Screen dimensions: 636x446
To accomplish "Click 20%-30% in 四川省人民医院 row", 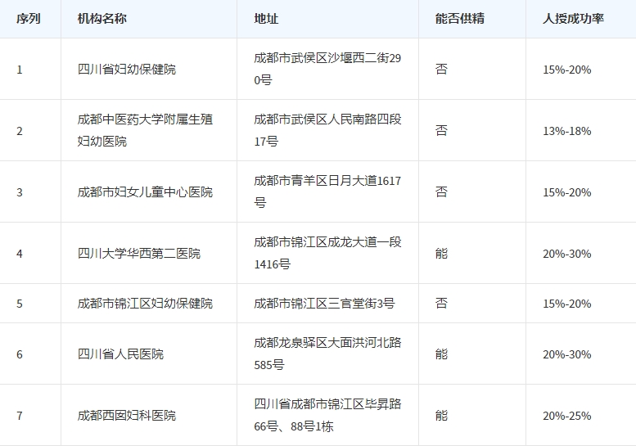I will pos(567,354).
